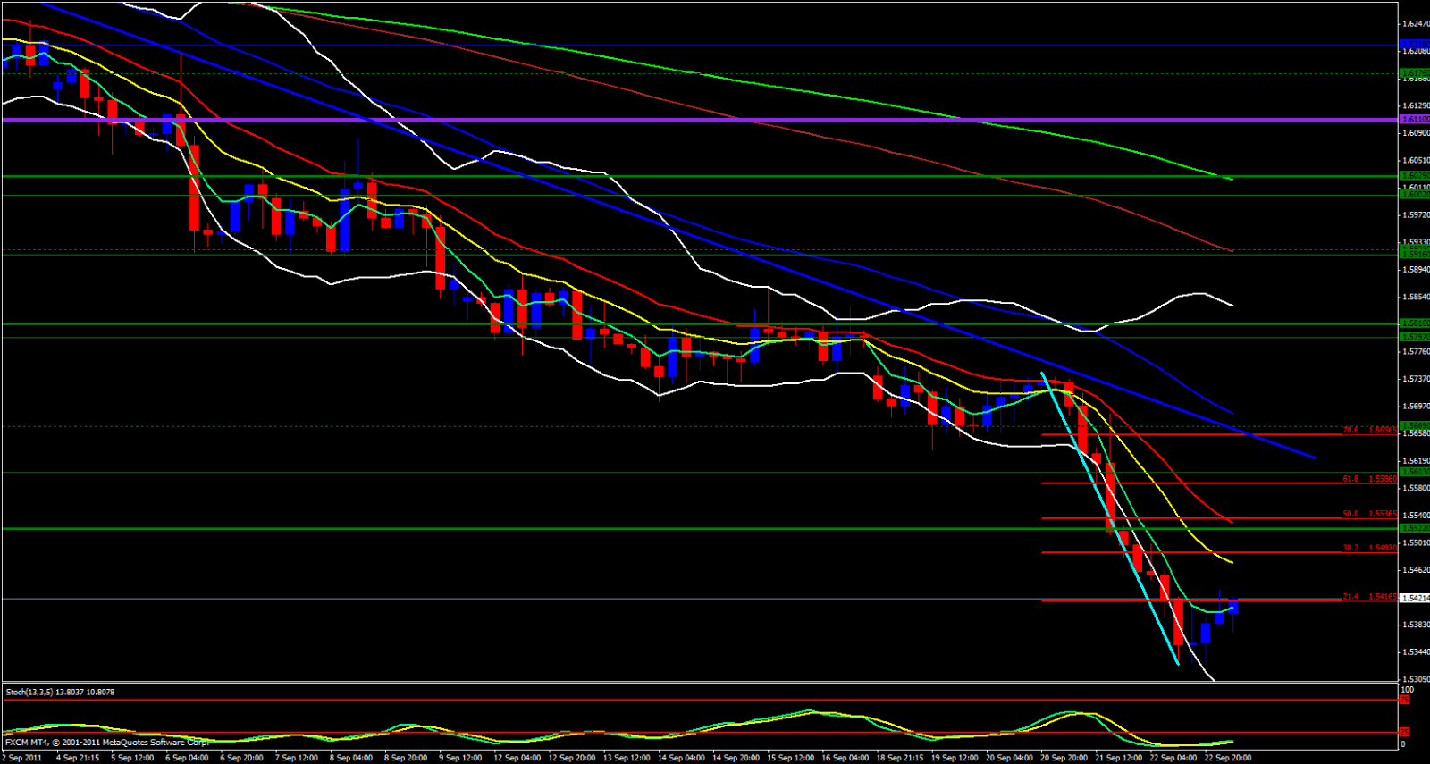Screen dimensions: 1430x764
Task: Click the blue 1.6218 price label
Action: pyautogui.click(x=1413, y=45)
